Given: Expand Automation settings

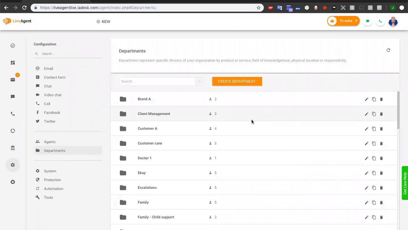Looking at the screenshot, I should (54, 188).
